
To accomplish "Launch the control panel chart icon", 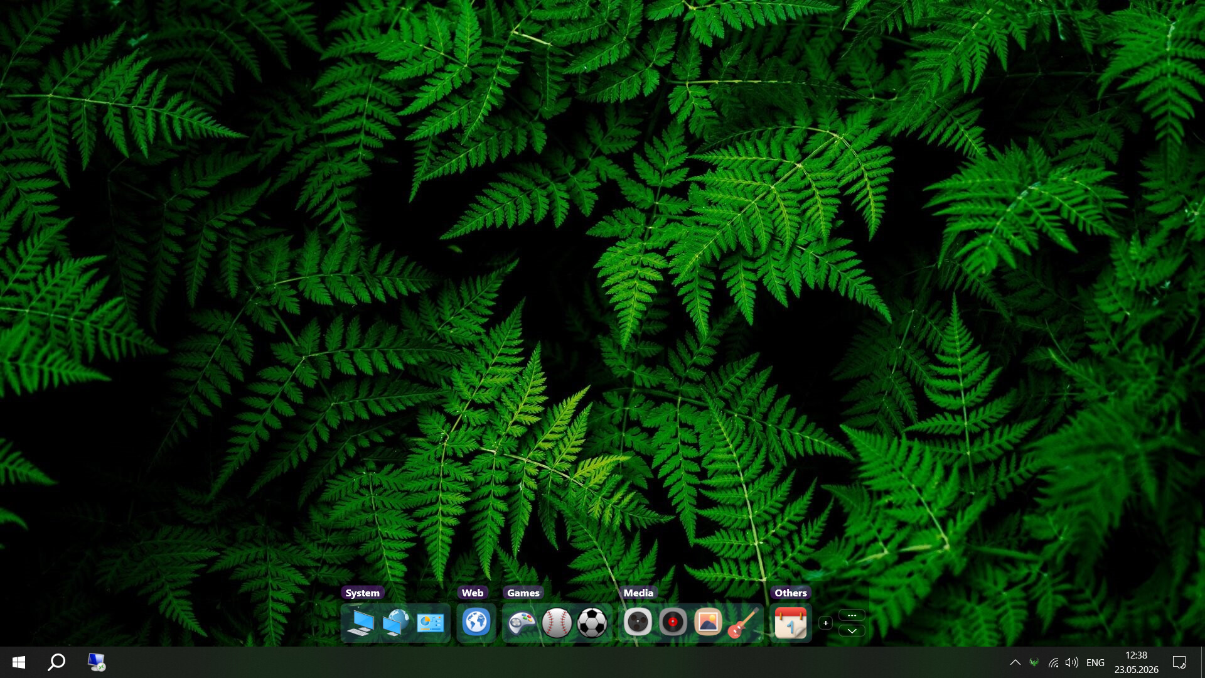I will (431, 623).
